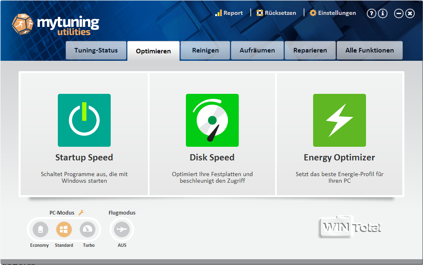Click 'Setzt das beste Energie-Profil' description

pos(340,177)
